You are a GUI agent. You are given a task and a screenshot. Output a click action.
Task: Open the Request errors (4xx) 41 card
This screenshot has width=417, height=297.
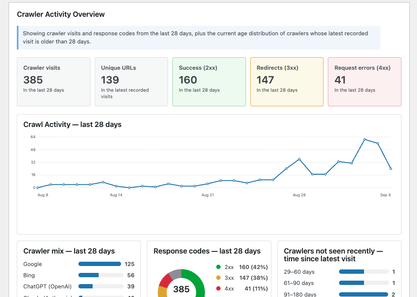tap(364, 82)
